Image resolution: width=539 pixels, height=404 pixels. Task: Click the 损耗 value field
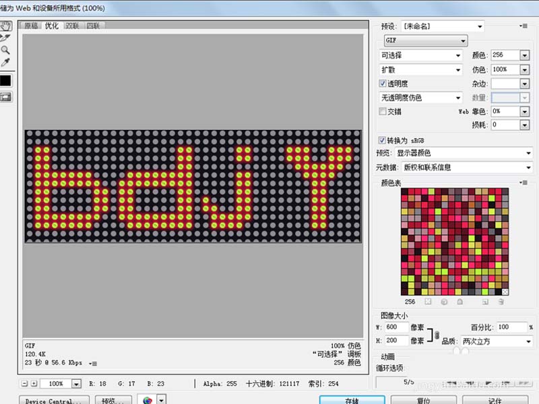click(505, 125)
